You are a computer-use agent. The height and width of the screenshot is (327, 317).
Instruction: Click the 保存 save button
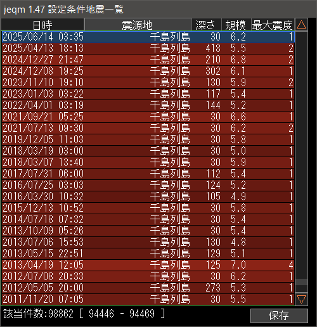pyautogui.click(x=279, y=316)
